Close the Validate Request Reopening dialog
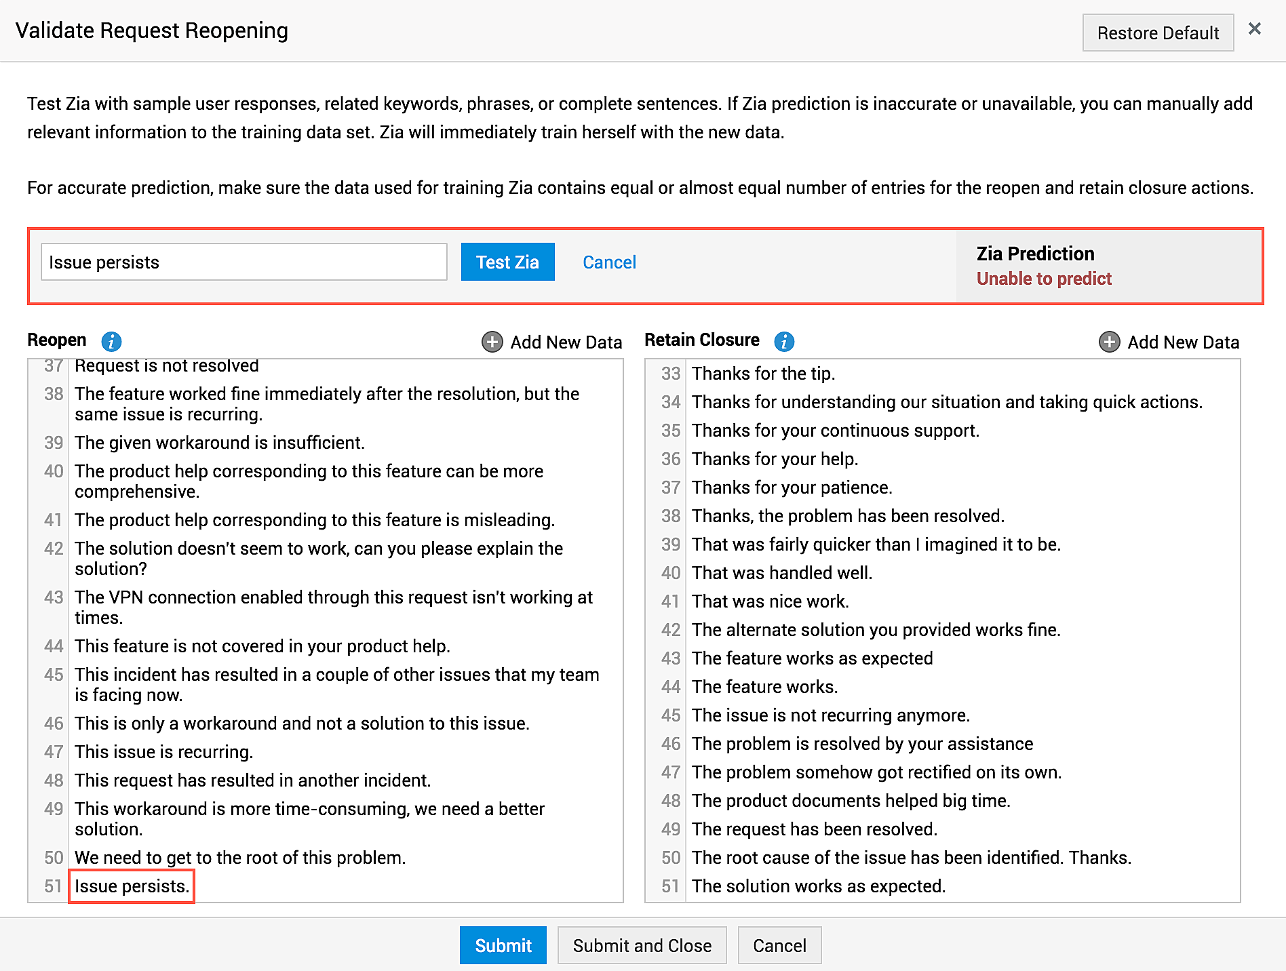The width and height of the screenshot is (1286, 971). (1254, 29)
